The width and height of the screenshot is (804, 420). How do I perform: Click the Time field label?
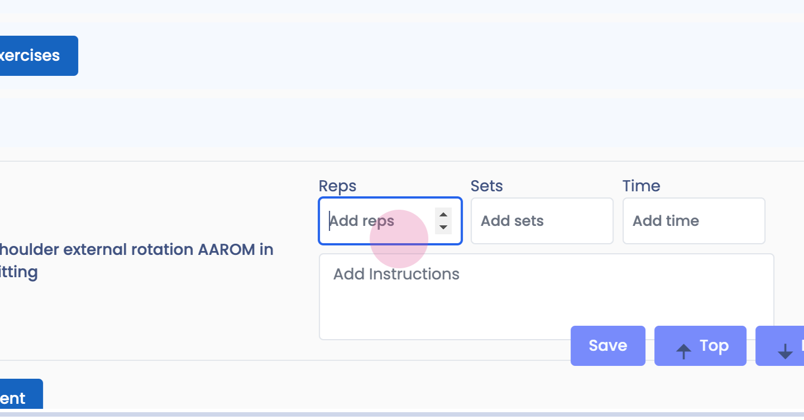point(641,186)
